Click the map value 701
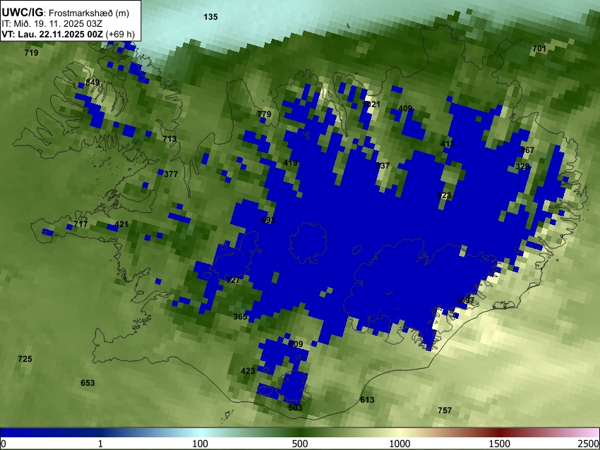The width and height of the screenshot is (600, 450). [x=539, y=49]
